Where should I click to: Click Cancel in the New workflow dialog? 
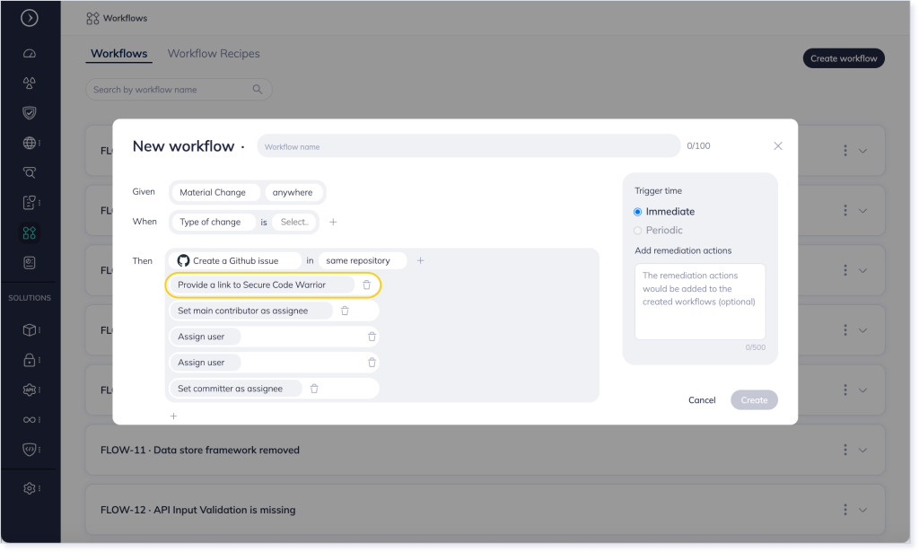click(702, 400)
